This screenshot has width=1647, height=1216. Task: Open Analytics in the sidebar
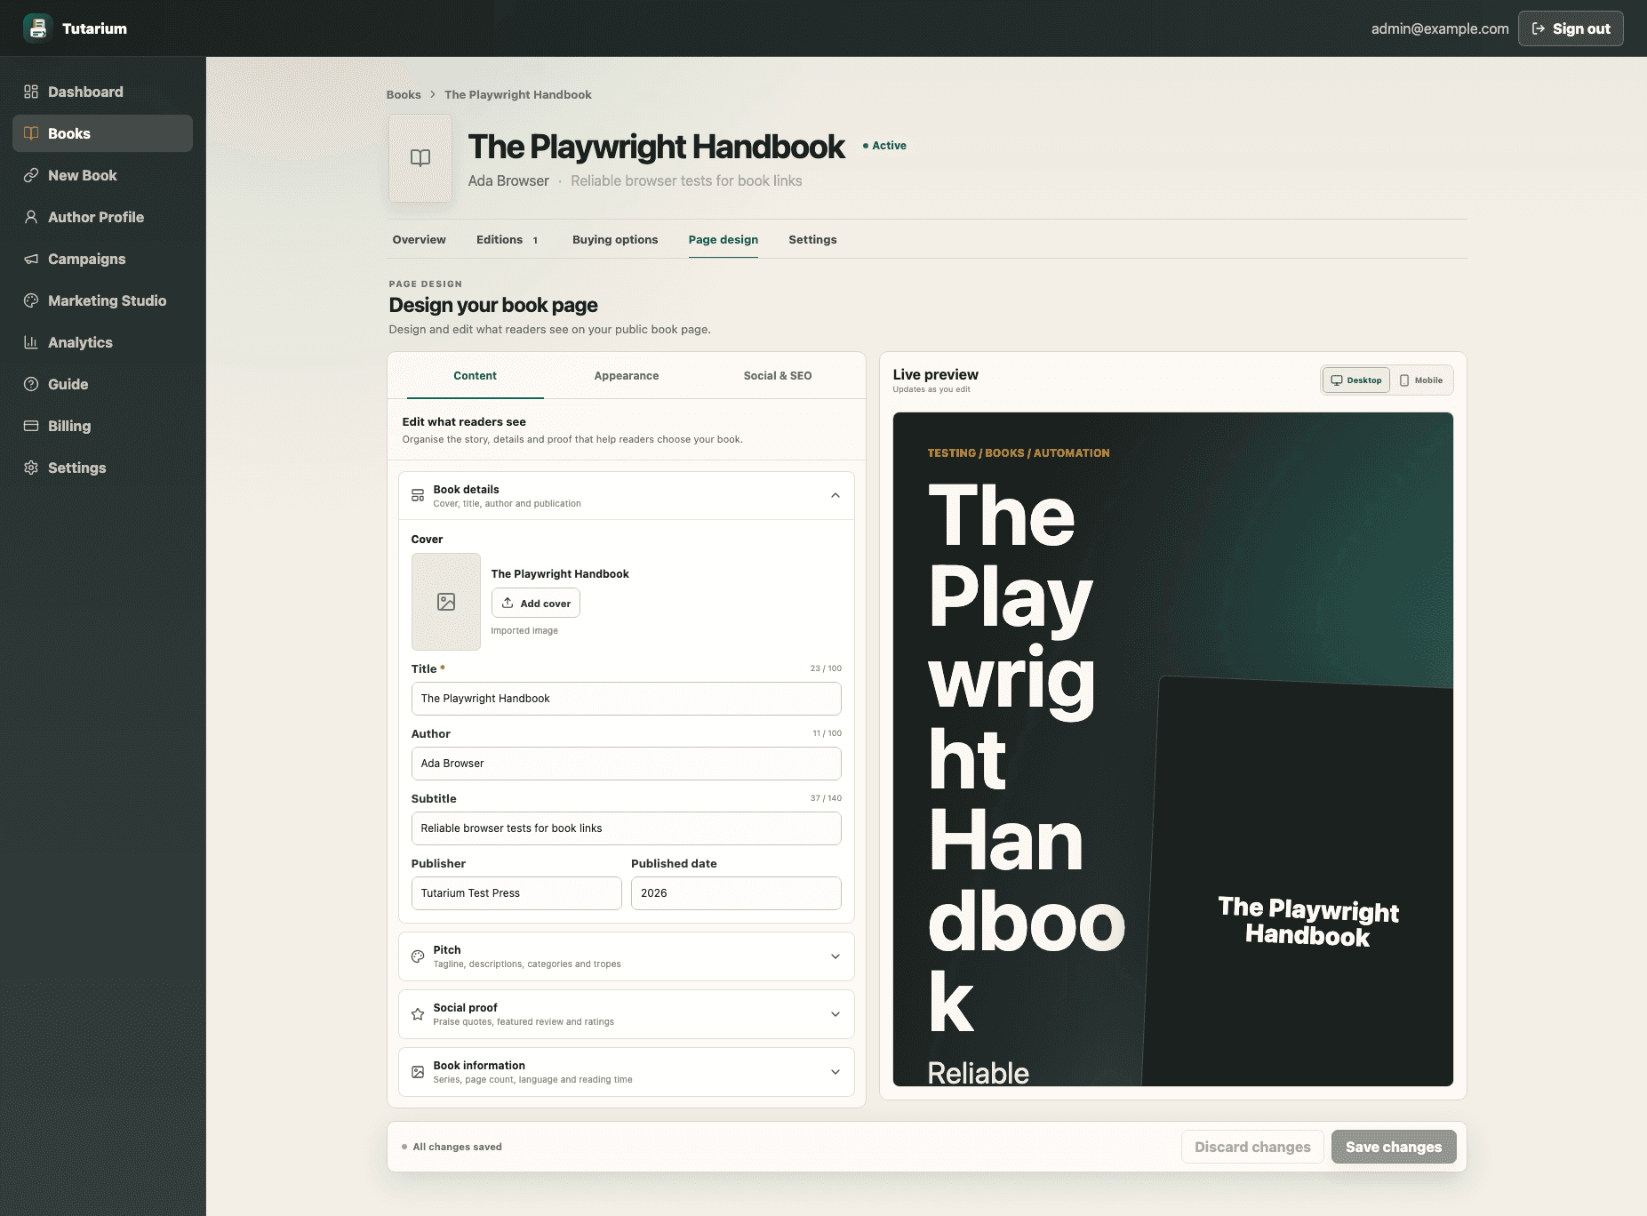(102, 342)
